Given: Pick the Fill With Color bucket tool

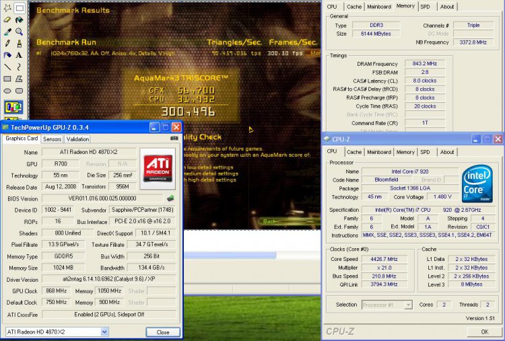Looking at the screenshot, I should pyautogui.click(x=20, y=20).
